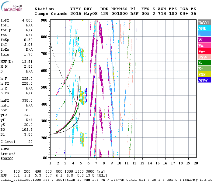Select the Vo+ legend swatch
The height and width of the screenshot is (182, 213).
point(204,51)
